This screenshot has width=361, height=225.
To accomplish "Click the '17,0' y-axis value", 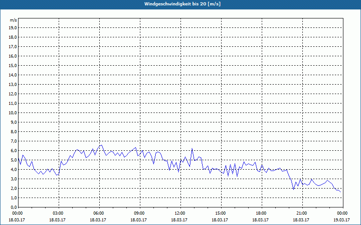I will pyautogui.click(x=13, y=47).
